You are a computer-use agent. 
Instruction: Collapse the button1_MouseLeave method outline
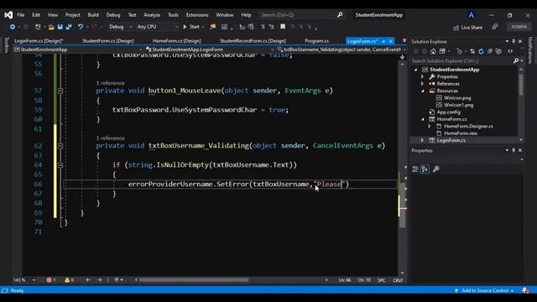60,91
